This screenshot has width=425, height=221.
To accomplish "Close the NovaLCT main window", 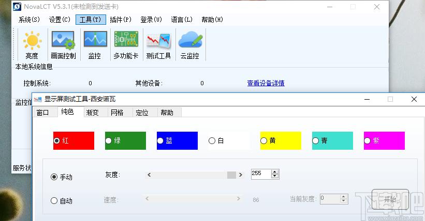I will coord(377,7).
